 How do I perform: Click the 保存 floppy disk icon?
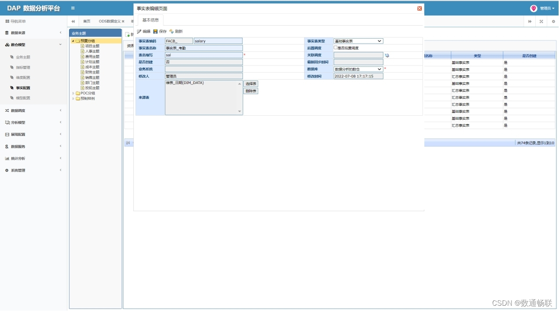coord(155,32)
